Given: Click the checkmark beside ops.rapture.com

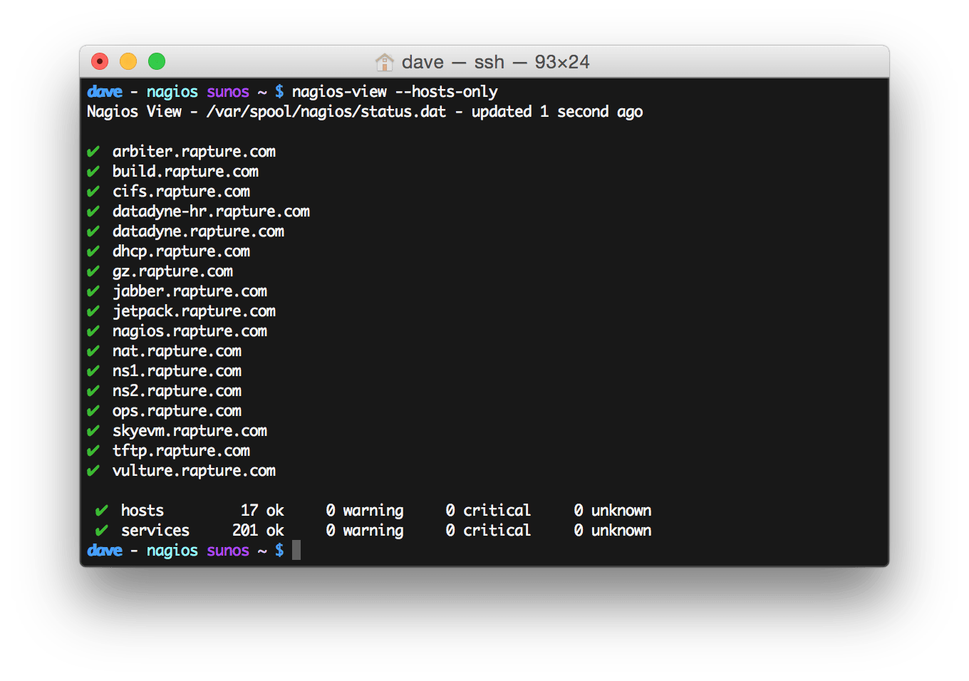Looking at the screenshot, I should tap(93, 411).
